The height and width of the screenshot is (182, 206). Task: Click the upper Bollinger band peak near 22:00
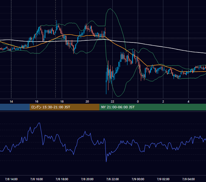(110, 9)
